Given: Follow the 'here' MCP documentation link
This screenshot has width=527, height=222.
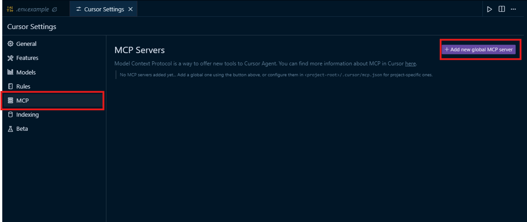Looking at the screenshot, I should (x=411, y=64).
